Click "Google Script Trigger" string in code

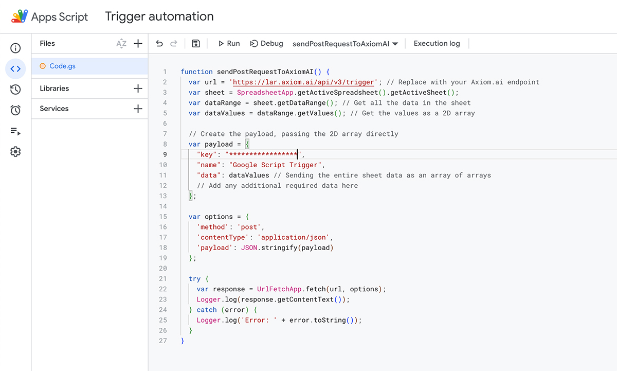[x=277, y=165]
